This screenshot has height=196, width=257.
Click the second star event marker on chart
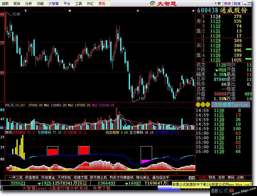pyautogui.click(x=70, y=11)
